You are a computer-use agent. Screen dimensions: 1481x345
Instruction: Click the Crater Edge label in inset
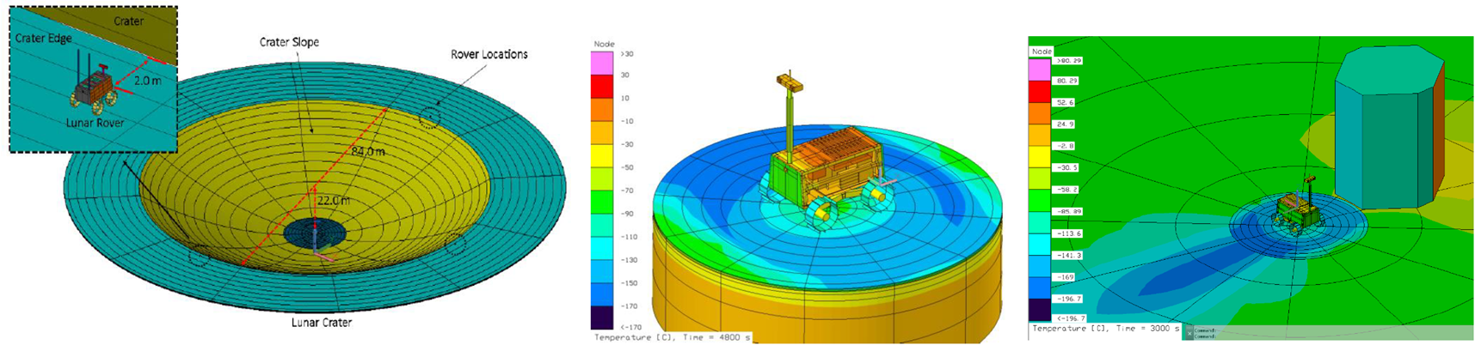tap(44, 39)
